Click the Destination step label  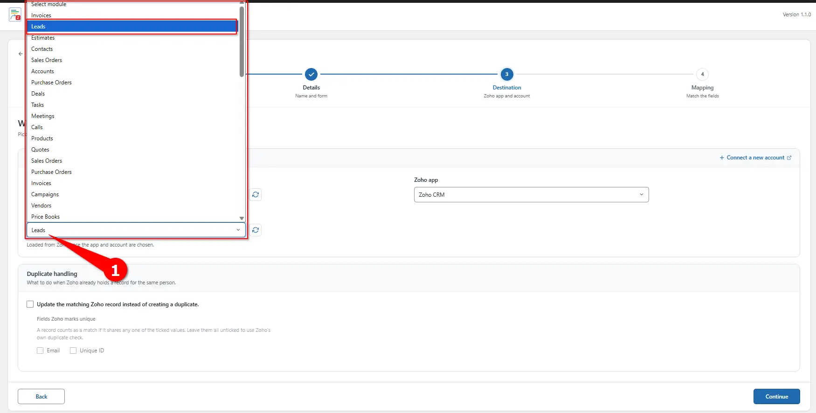pyautogui.click(x=507, y=88)
